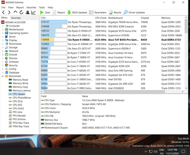Select the 12x Ryzen 9 3900X result row
Image resolution: width=190 pixels, height=155 pixels.
[x=112, y=40]
